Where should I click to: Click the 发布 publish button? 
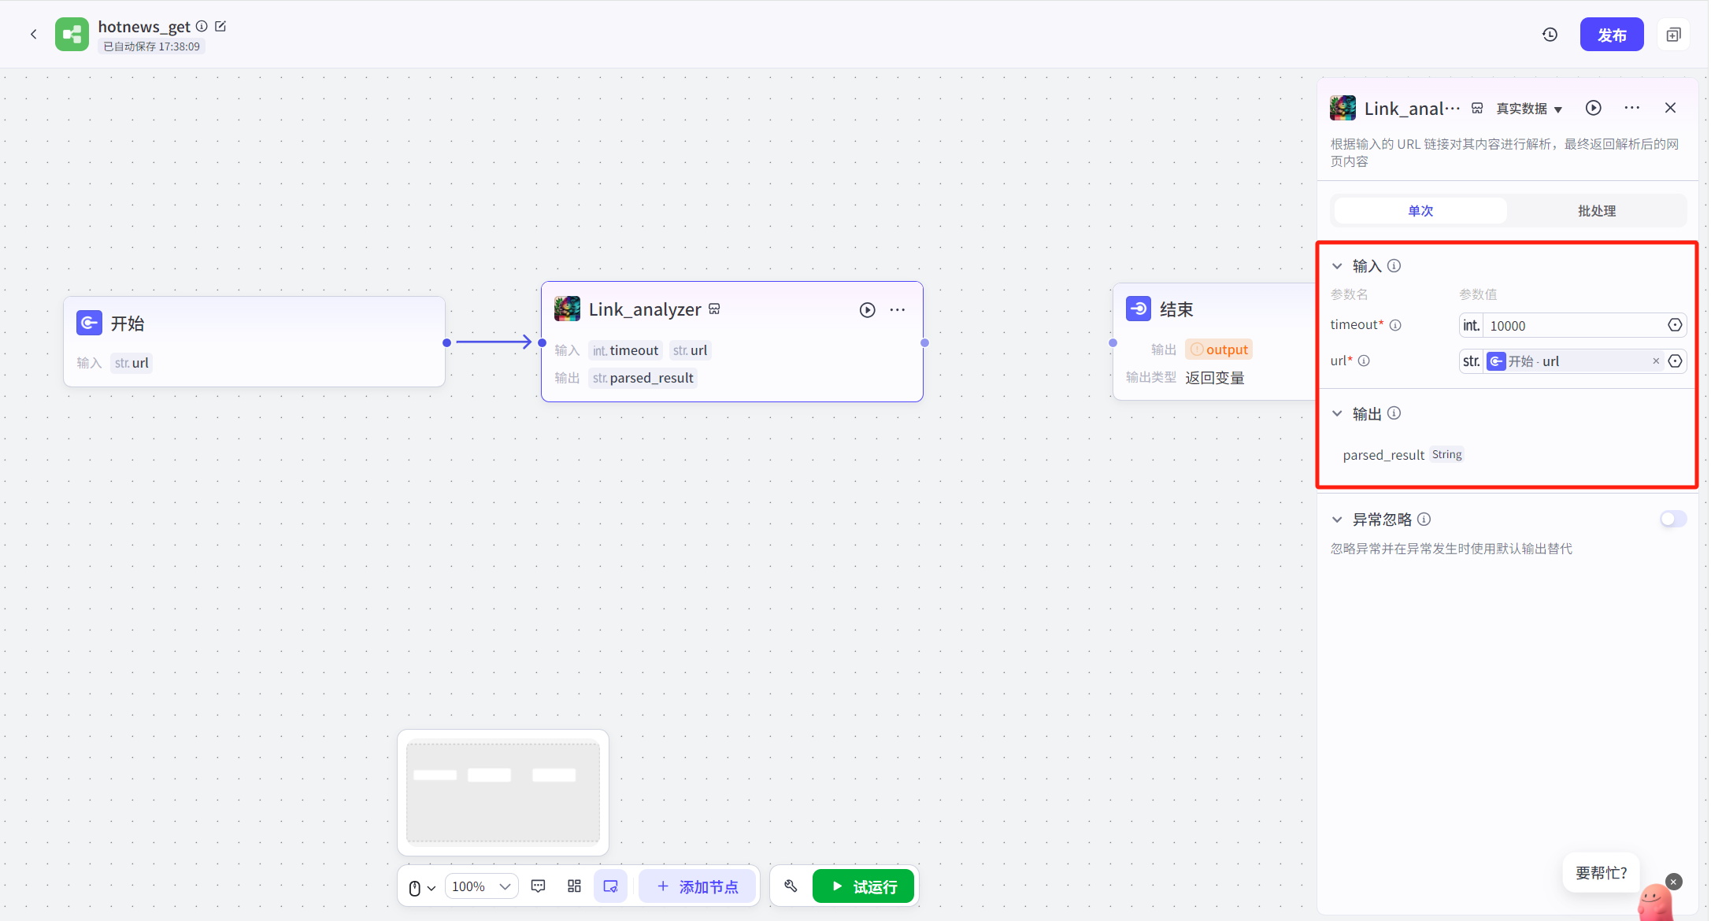click(1611, 35)
